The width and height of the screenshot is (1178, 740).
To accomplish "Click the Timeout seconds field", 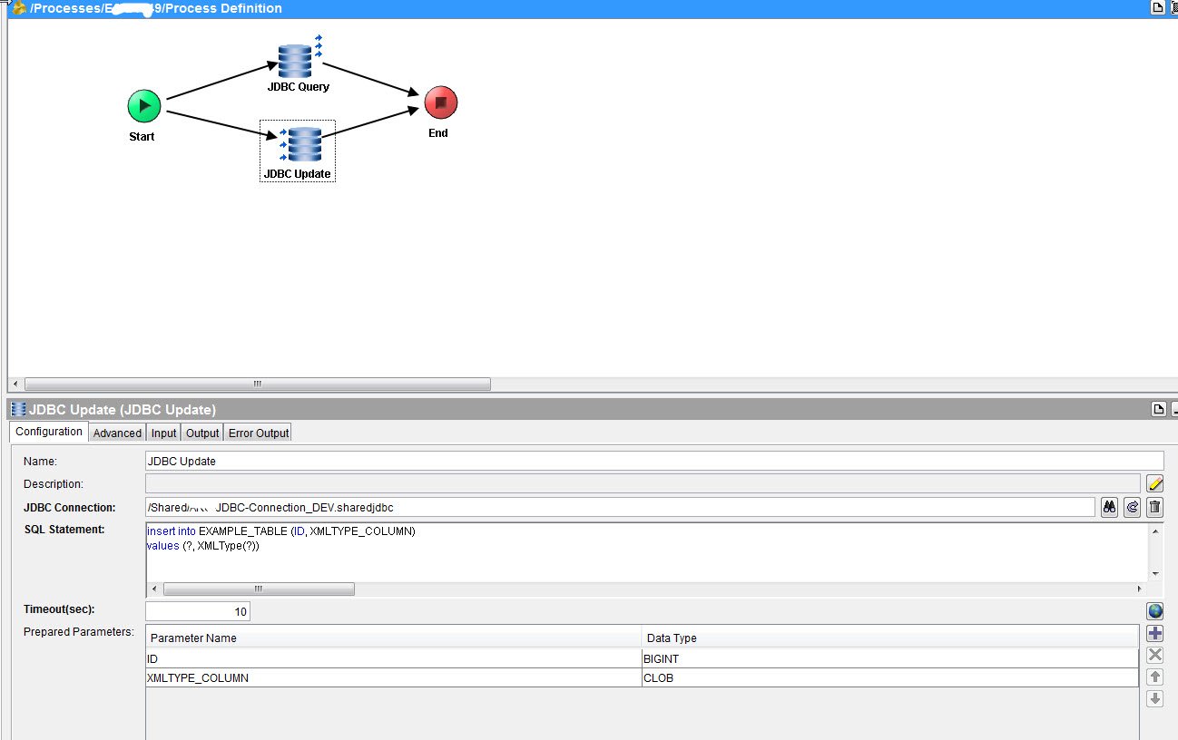I will [x=197, y=612].
